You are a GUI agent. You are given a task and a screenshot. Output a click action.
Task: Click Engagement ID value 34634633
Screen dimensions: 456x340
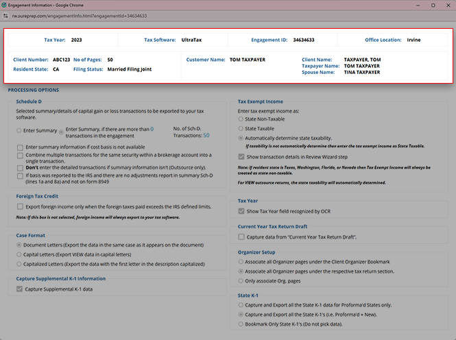coord(304,40)
